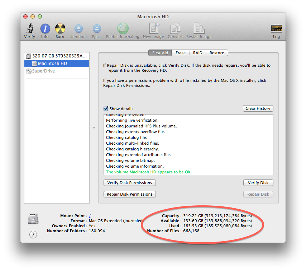Switch to the RAID tab

[198, 53]
